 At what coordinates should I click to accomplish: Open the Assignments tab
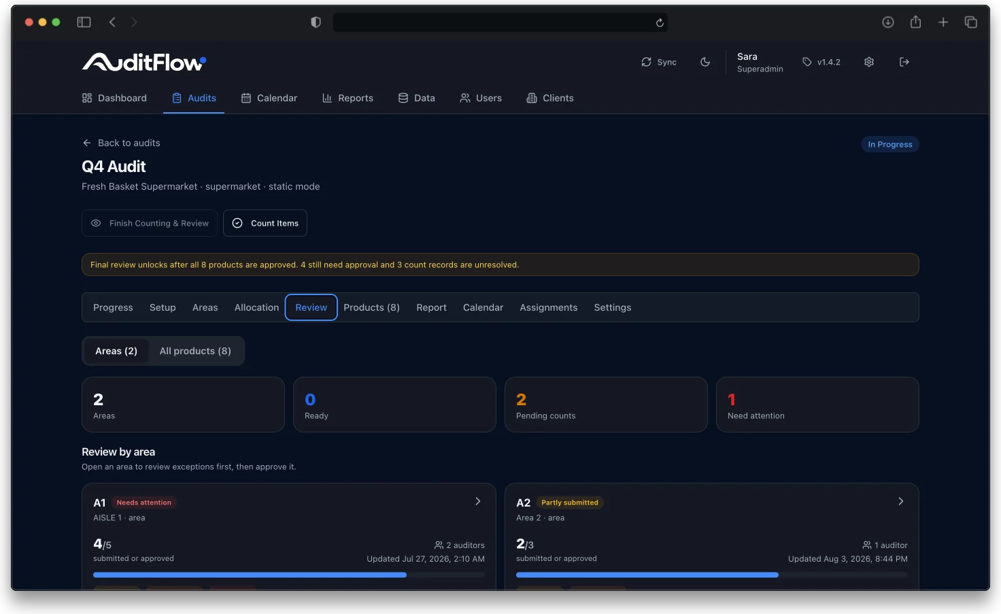pos(548,307)
